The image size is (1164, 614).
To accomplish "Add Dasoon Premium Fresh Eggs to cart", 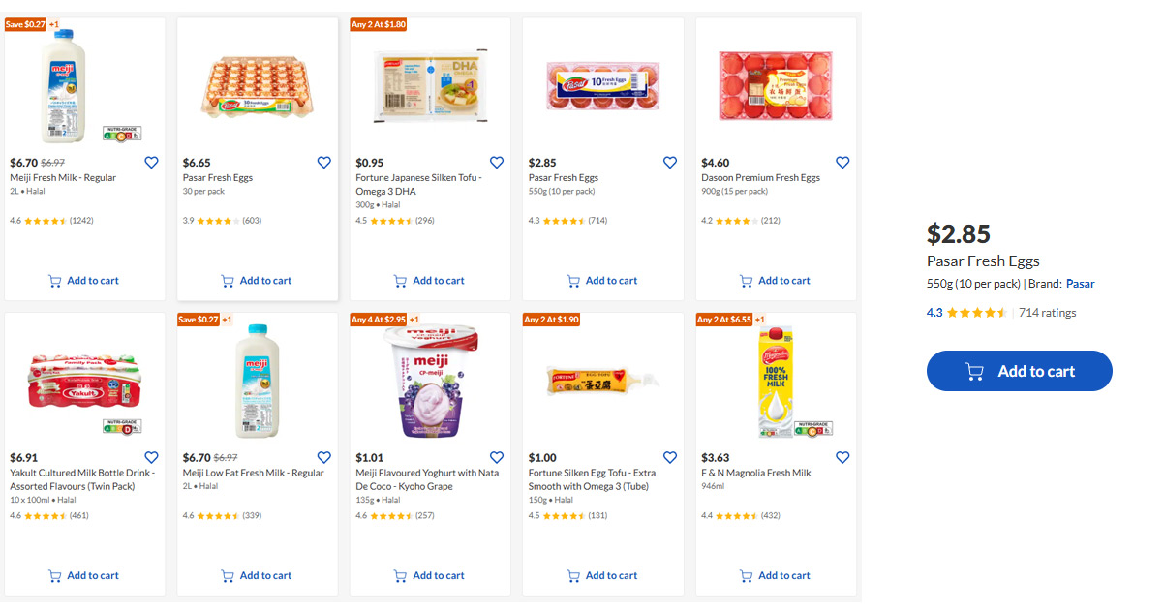I will (x=776, y=281).
